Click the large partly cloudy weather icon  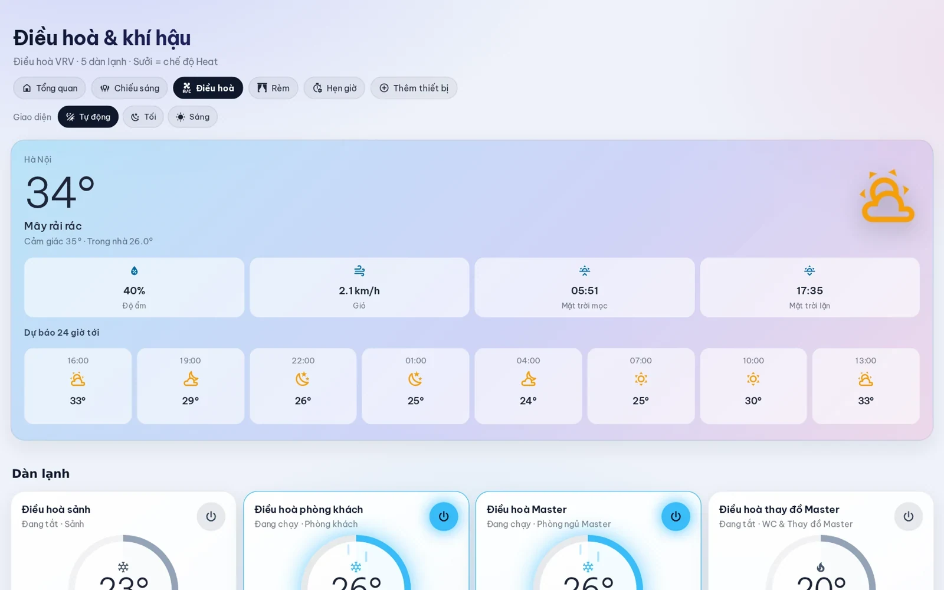[x=887, y=196]
